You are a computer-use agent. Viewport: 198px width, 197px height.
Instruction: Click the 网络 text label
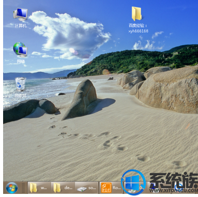click(21, 62)
